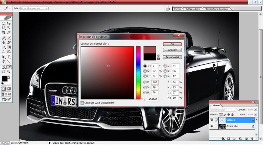263x145 pixels.
Task: Select the Elliptical Marquee tool
Action: (4, 23)
